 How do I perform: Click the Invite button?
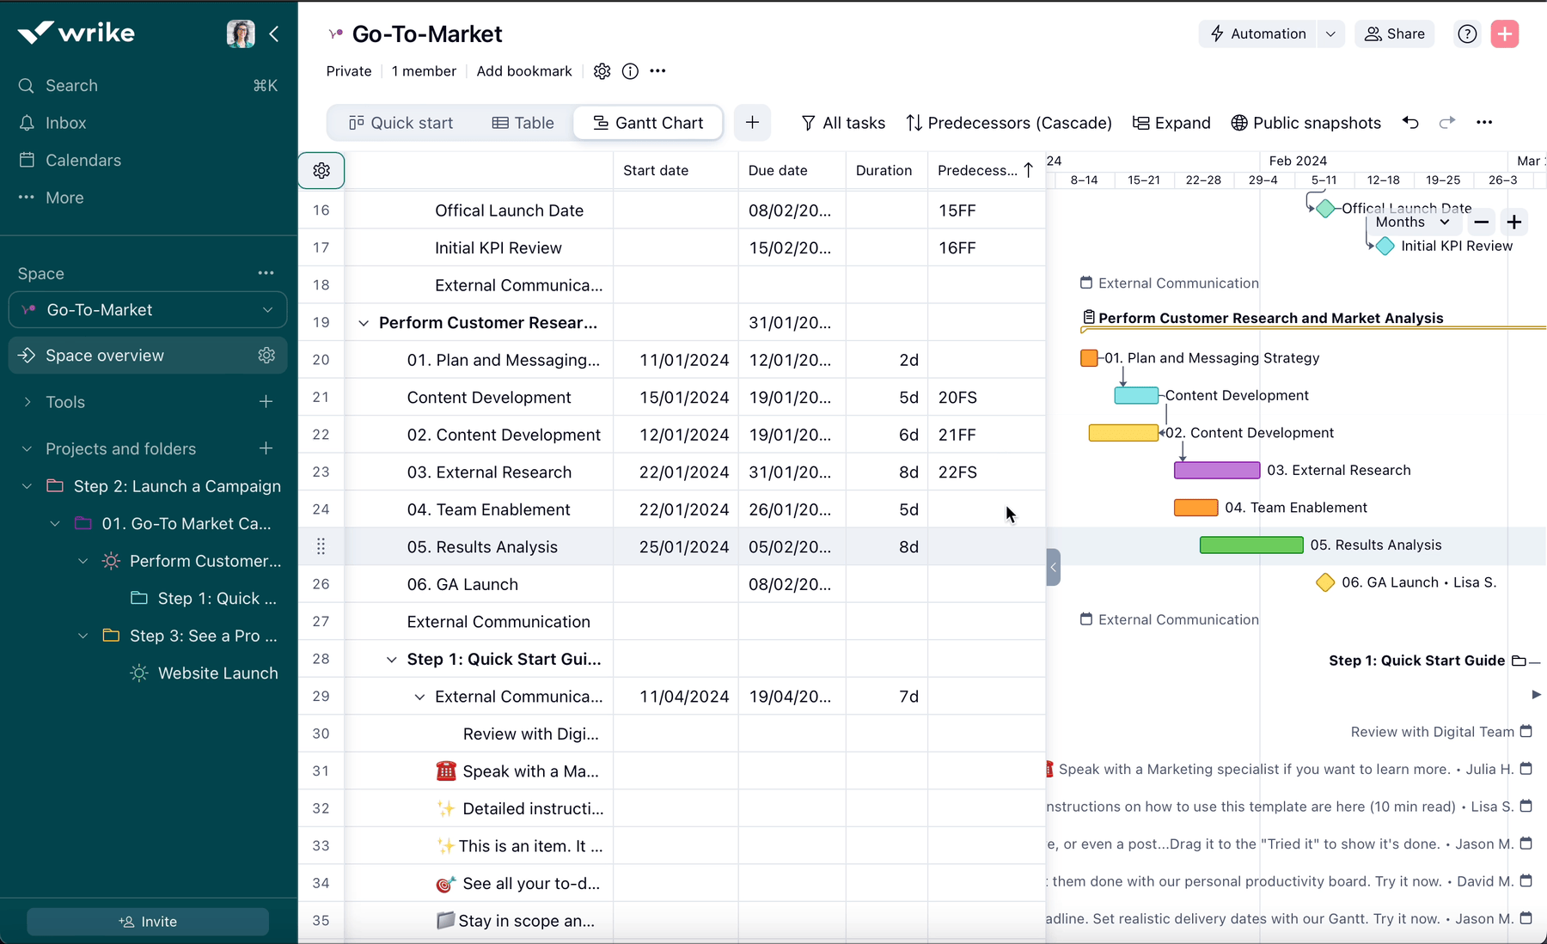(147, 921)
